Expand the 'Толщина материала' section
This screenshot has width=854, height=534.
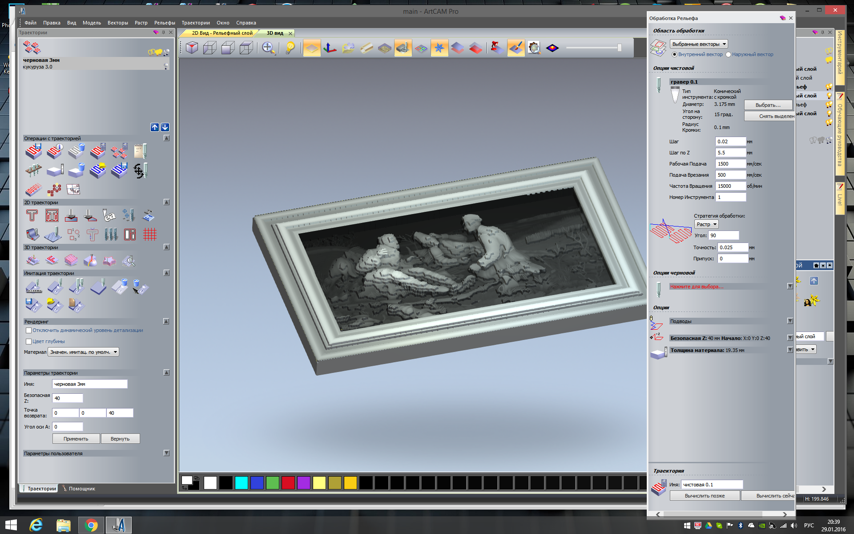click(790, 350)
